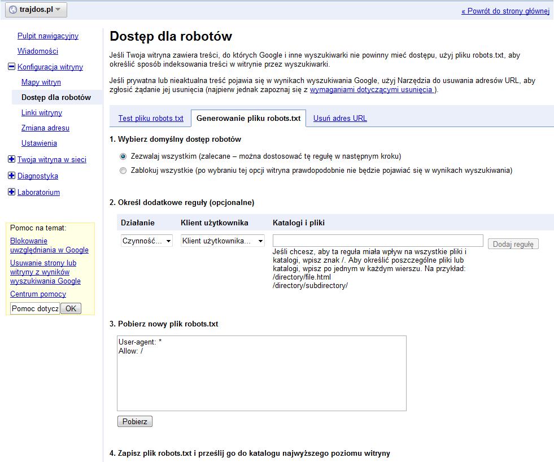Switch to 'Test pliku robots.txt' tab
The height and width of the screenshot is (462, 554).
click(151, 119)
